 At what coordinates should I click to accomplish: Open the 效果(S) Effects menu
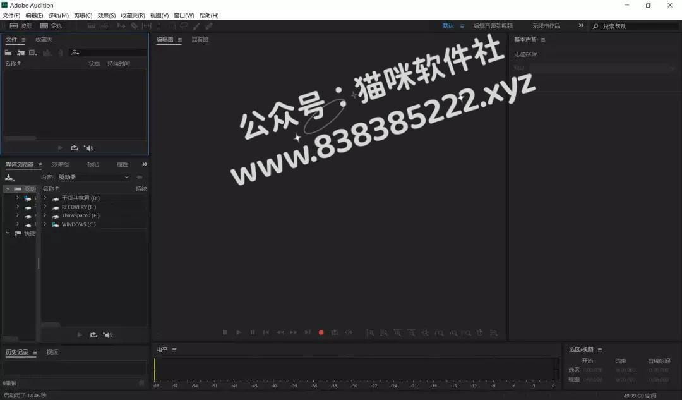107,15
